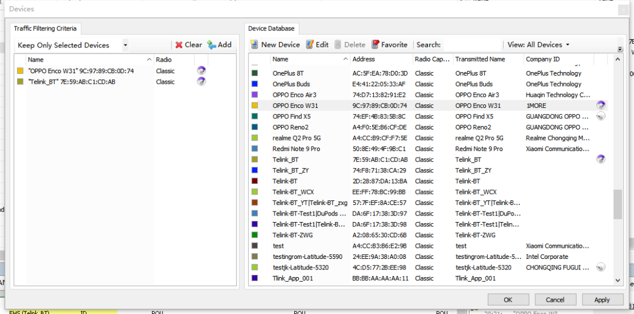Select the OnePlus 8T device row

click(429, 73)
